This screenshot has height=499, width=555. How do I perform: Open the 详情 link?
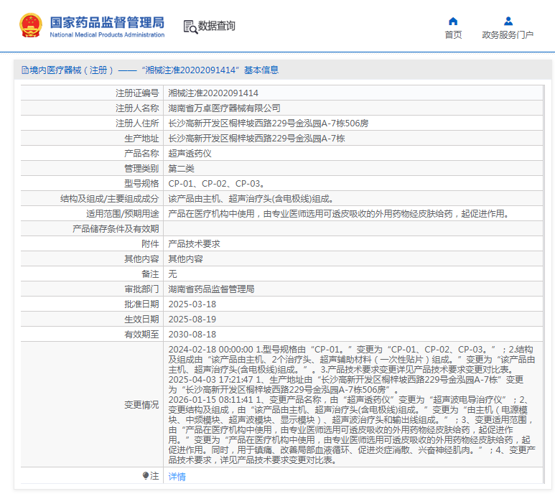pos(177,477)
